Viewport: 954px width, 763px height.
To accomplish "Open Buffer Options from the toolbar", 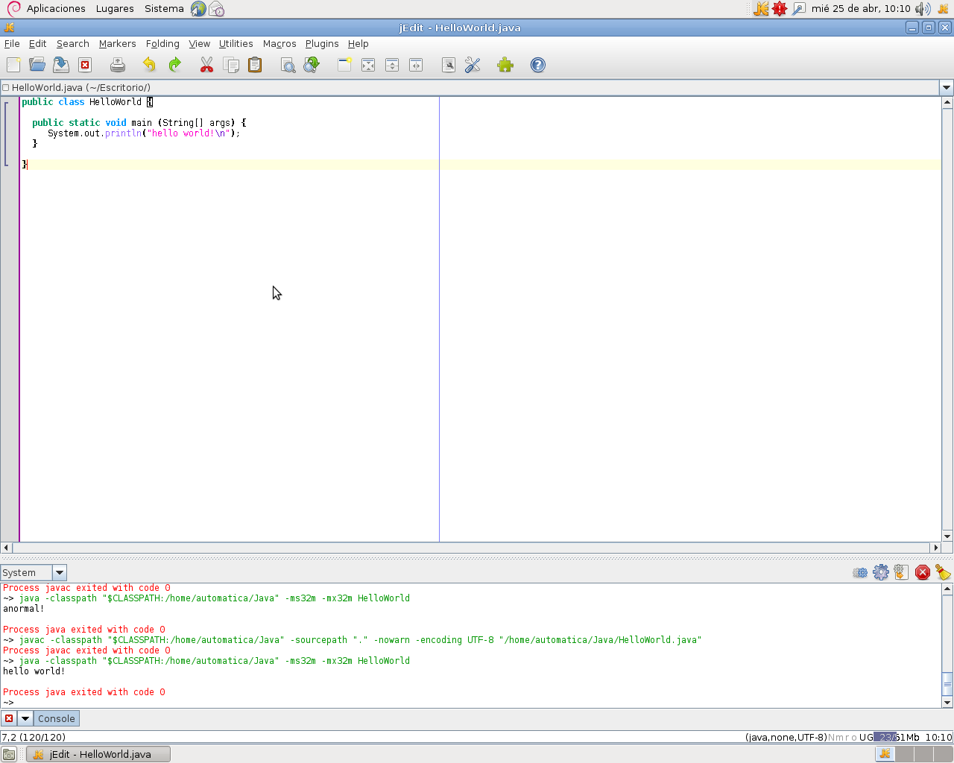I will pyautogui.click(x=449, y=65).
